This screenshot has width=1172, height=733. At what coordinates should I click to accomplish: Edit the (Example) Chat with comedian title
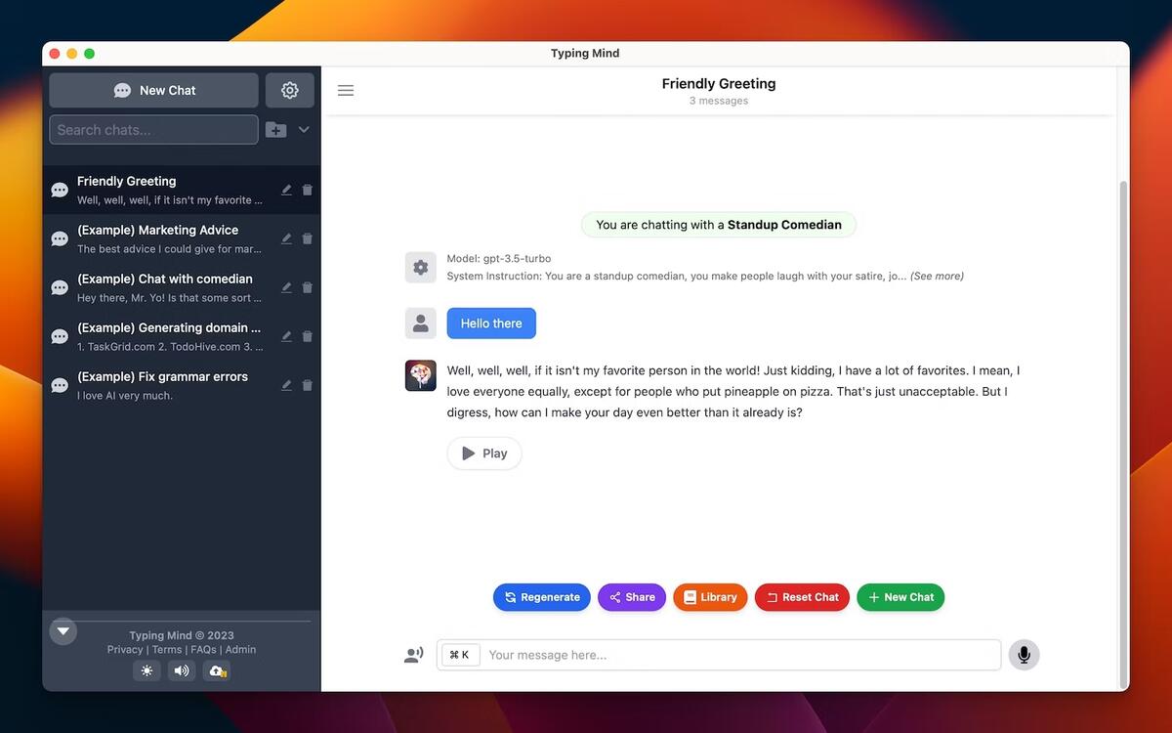[286, 287]
